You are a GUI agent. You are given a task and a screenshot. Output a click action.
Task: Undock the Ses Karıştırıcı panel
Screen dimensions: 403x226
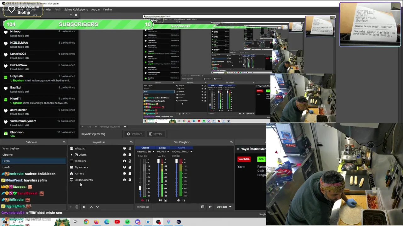[231, 142]
